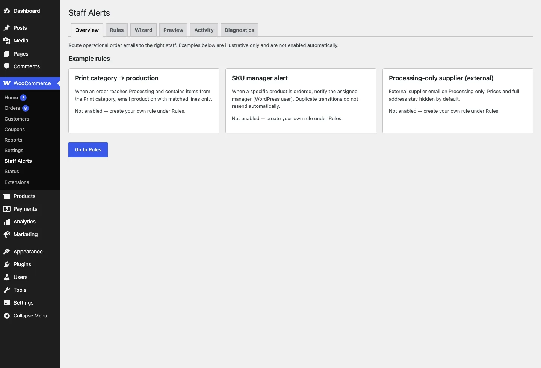Click the Analytics bar chart icon

click(x=7, y=222)
